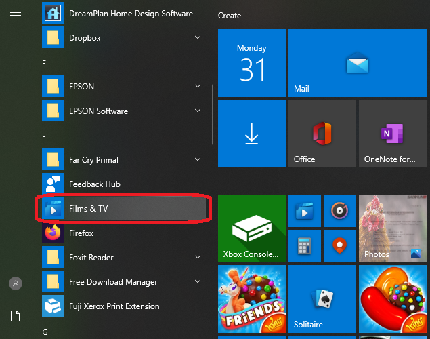Open the Groove Music small tile
The width and height of the screenshot is (430, 339).
click(x=340, y=211)
